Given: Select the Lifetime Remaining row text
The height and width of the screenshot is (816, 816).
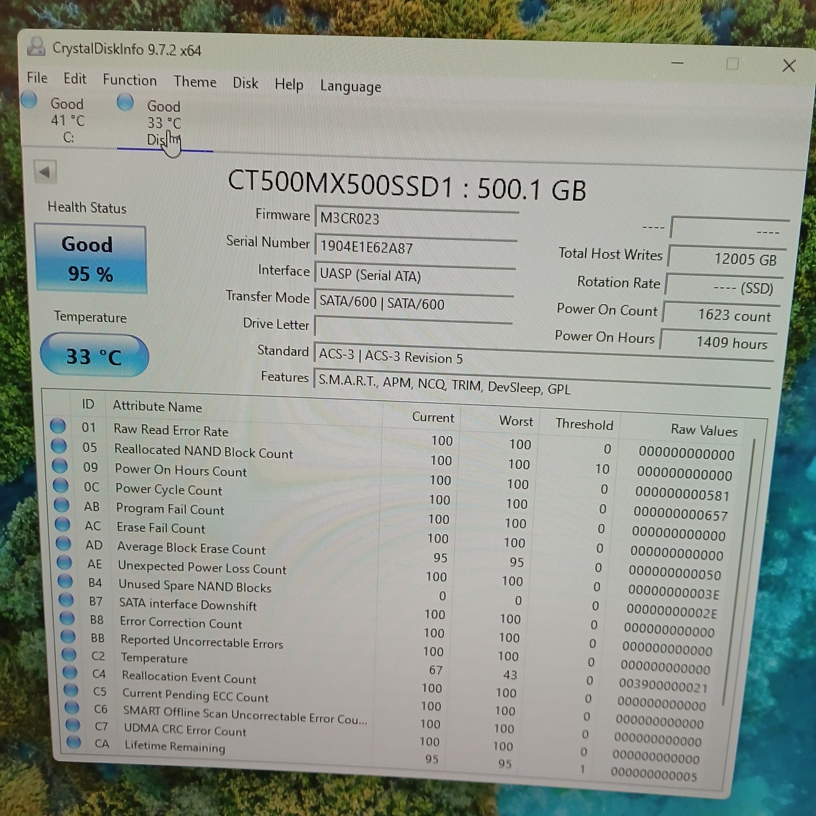Looking at the screenshot, I should click(x=174, y=746).
